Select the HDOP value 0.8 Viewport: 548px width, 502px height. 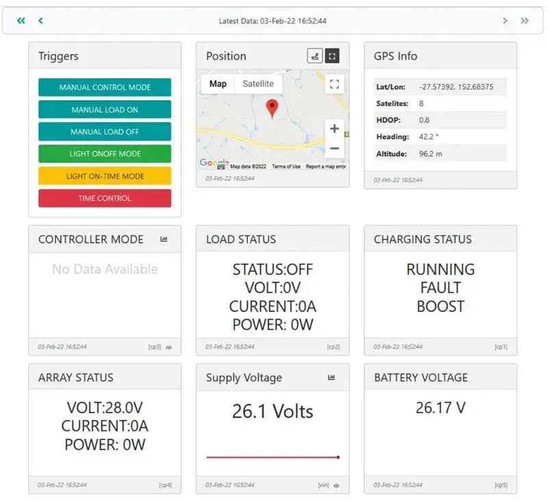[424, 120]
